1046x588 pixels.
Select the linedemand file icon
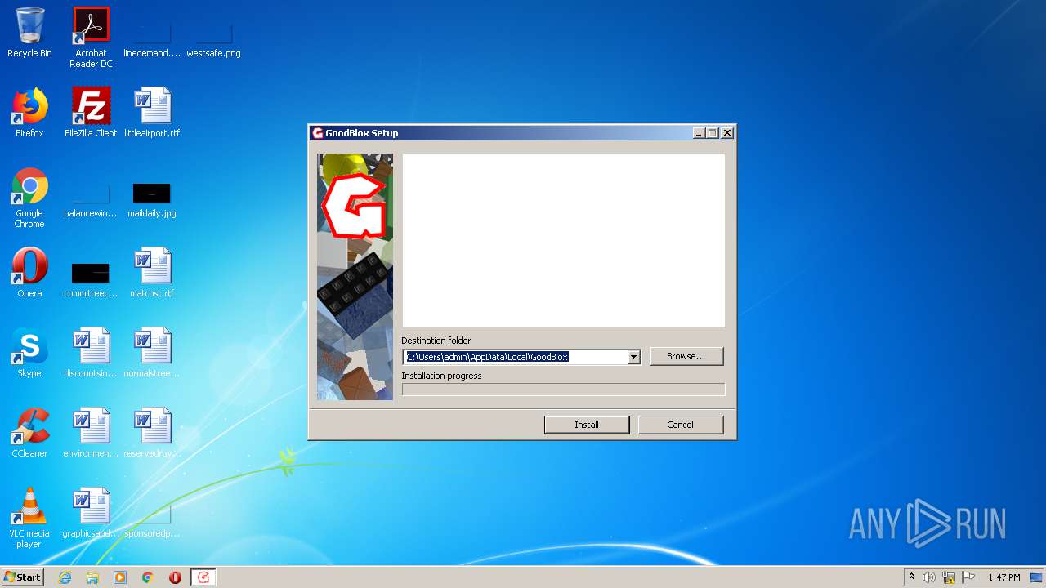(x=152, y=38)
